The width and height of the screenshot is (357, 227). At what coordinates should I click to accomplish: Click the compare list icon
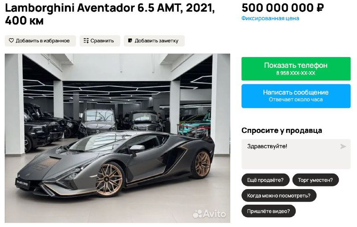(x=86, y=41)
